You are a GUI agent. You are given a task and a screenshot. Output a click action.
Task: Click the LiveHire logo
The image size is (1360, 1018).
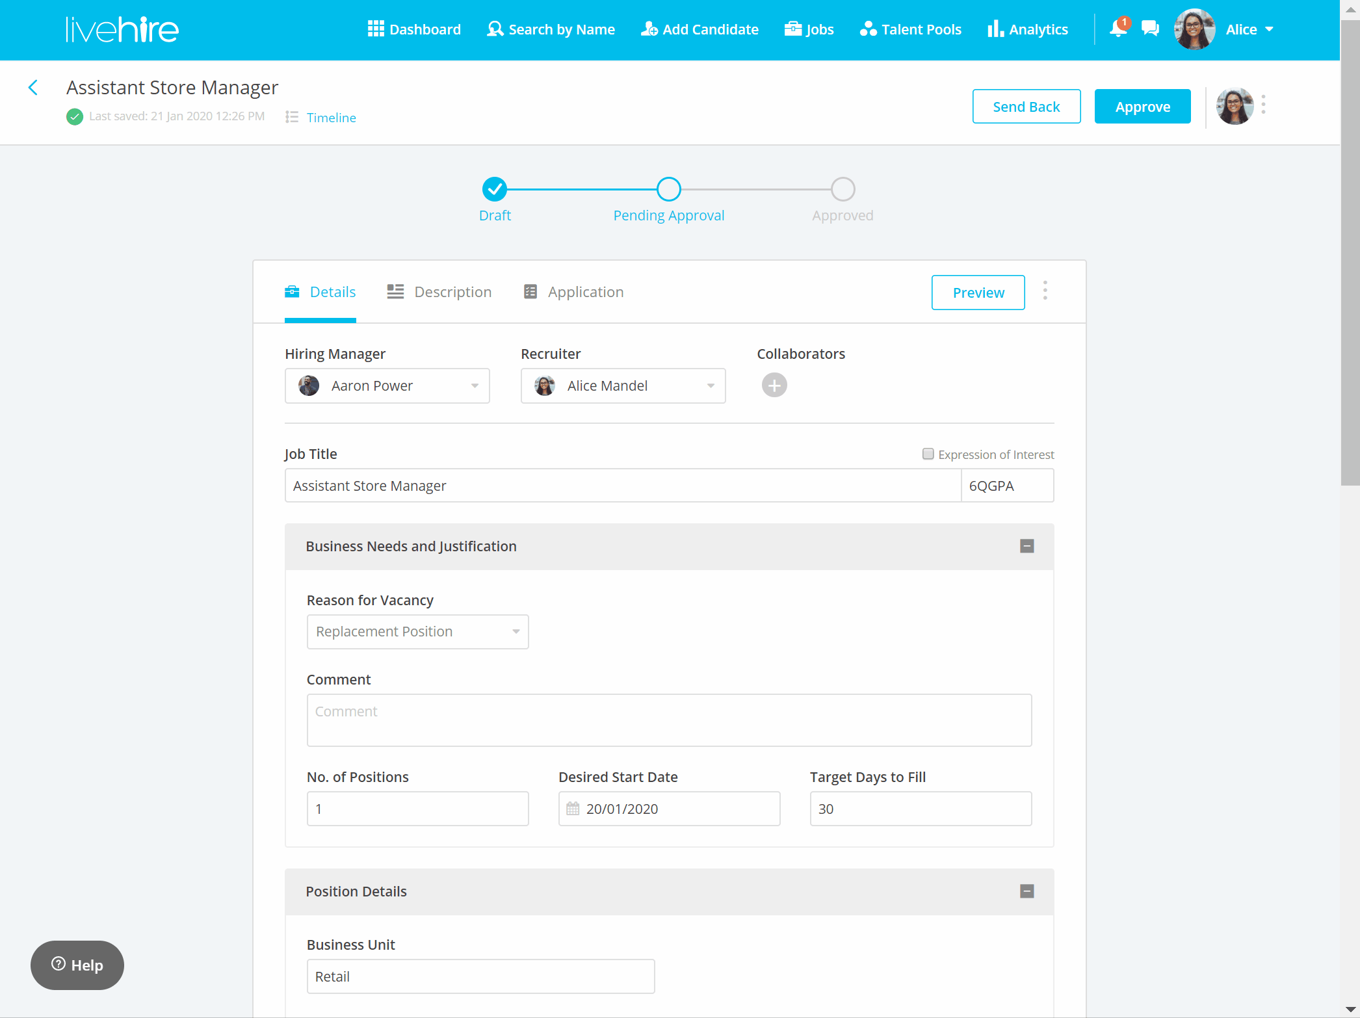click(x=122, y=30)
